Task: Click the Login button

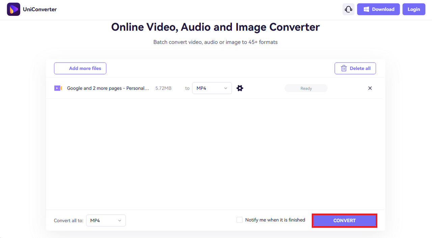Action: (414, 9)
